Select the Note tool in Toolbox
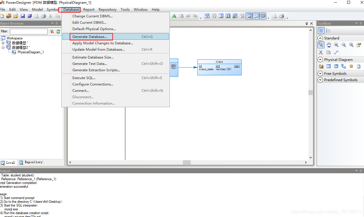This screenshot has width=364, height=217. click(329, 52)
